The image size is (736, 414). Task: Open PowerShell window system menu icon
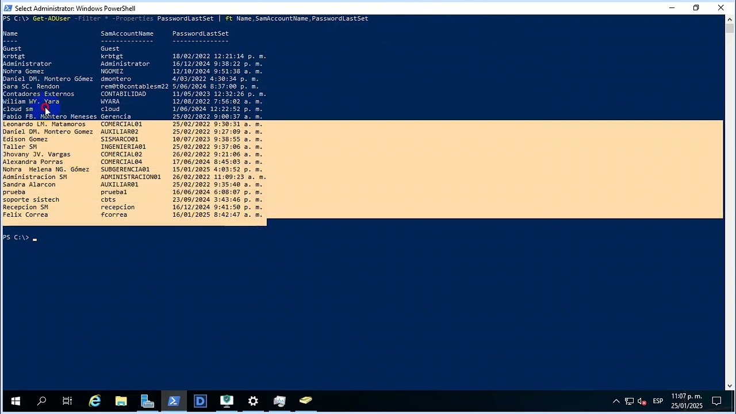[x=7, y=8]
